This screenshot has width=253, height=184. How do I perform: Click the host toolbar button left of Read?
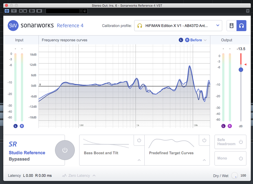[14, 11]
